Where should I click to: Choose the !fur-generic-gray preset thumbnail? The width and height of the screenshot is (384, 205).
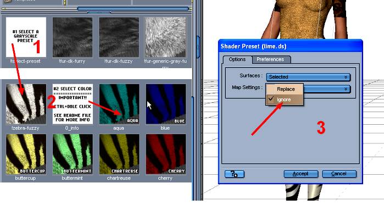point(165,37)
